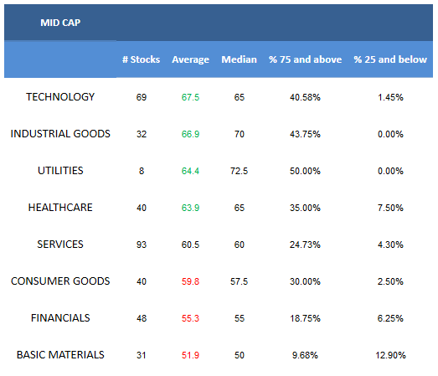
Task: Select the 43.75% Industrial Goods cell
Action: coord(305,134)
